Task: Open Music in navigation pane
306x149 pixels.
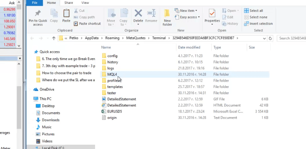Action: click(x=44, y=127)
